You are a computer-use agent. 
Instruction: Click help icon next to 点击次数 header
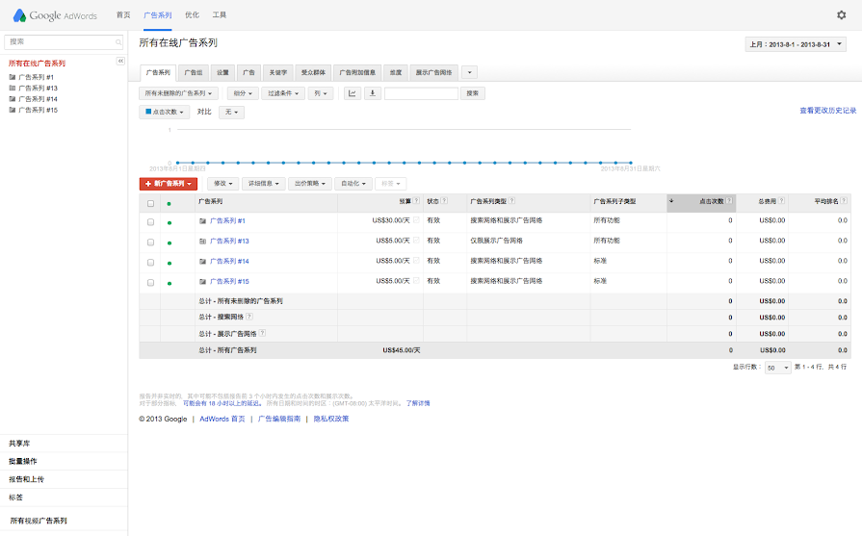[x=730, y=202]
